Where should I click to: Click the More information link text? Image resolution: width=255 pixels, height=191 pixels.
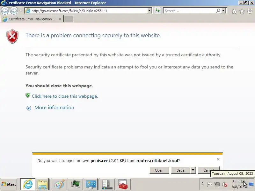pyautogui.click(x=54, y=108)
